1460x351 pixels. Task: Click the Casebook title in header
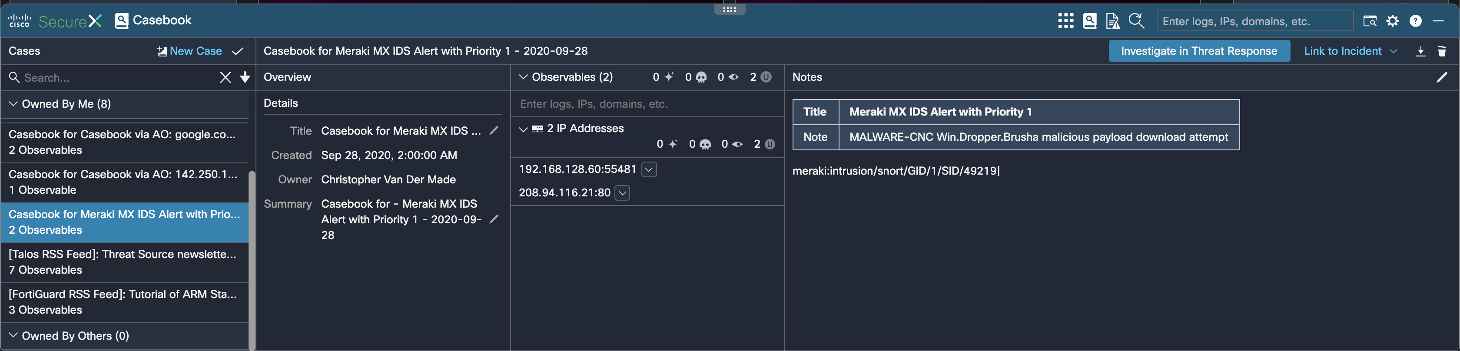[162, 20]
